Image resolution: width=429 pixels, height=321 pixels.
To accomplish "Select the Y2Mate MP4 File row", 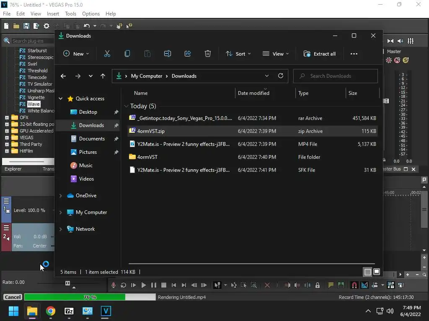I will pos(253,144).
